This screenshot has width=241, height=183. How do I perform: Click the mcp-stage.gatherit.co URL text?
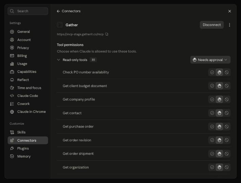(x=80, y=34)
